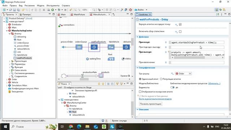Collapse all search results icon

tap(112, 84)
